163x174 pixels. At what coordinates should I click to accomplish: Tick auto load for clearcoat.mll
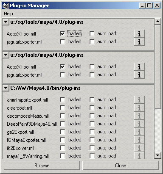pos(92,108)
